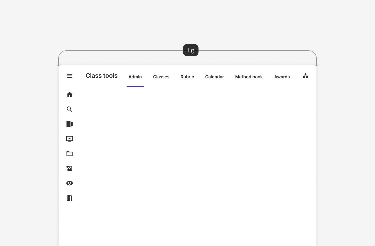
Task: Switch to the Calendar tab
Action: [214, 77]
